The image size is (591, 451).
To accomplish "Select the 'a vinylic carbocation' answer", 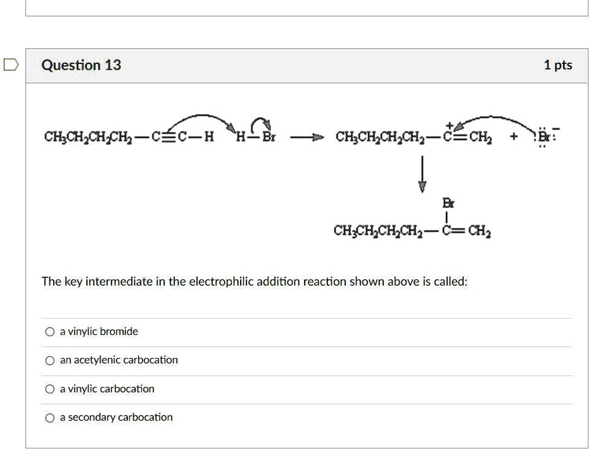I will 49,388.
